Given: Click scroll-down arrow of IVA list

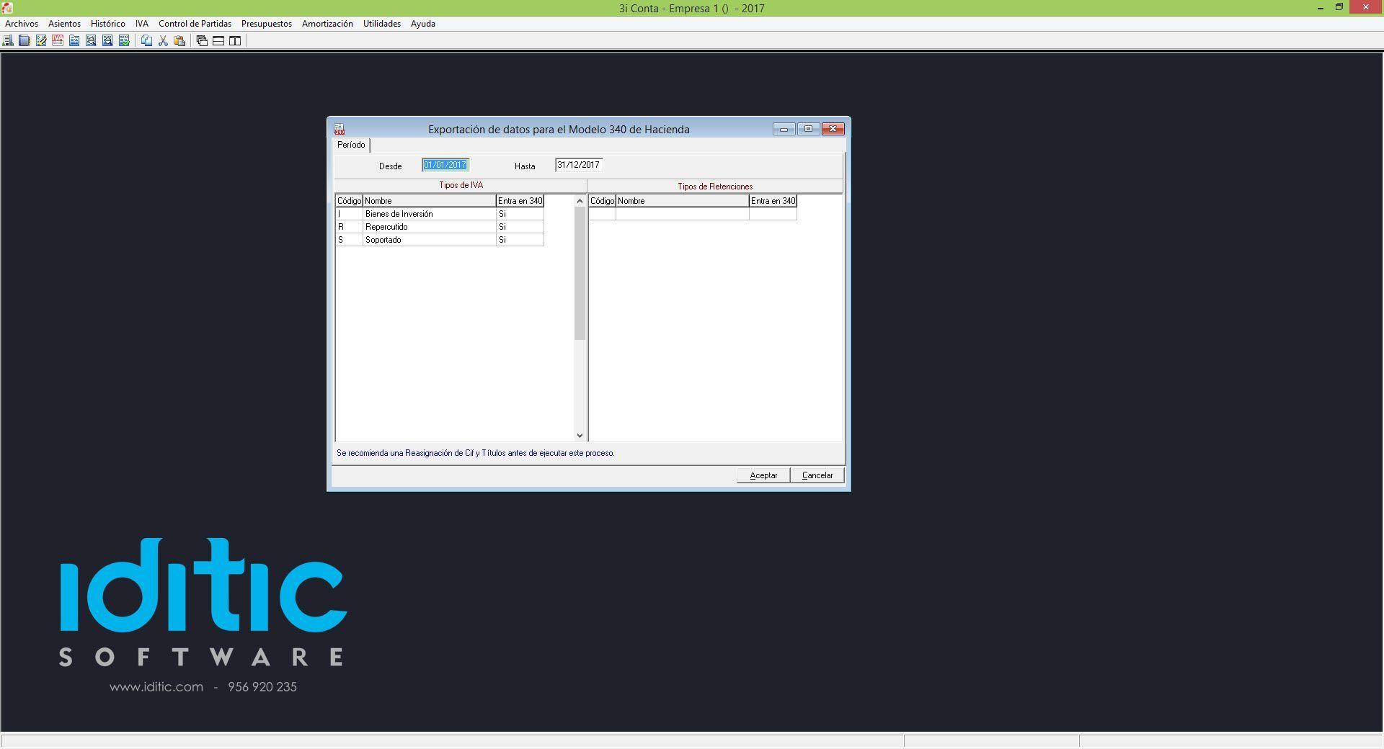Looking at the screenshot, I should tap(580, 435).
